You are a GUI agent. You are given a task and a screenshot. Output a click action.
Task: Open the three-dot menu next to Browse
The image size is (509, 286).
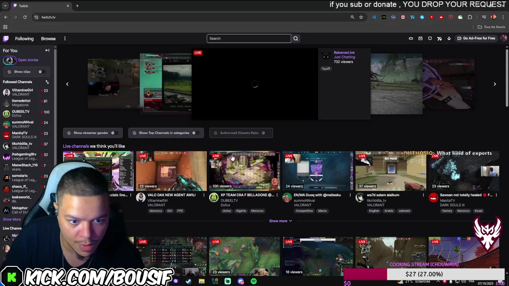65,39
